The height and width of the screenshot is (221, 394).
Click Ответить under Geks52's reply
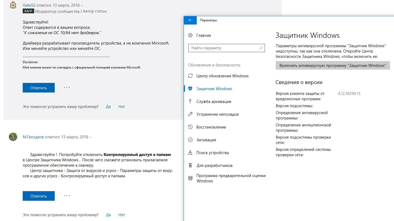coord(39,88)
